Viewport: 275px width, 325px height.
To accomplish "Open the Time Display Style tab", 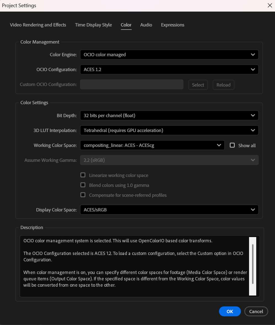I will [x=93, y=25].
